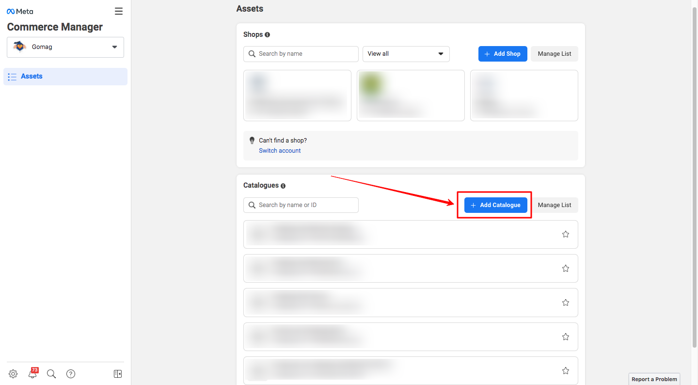Click Report a Problem button

[x=654, y=379]
